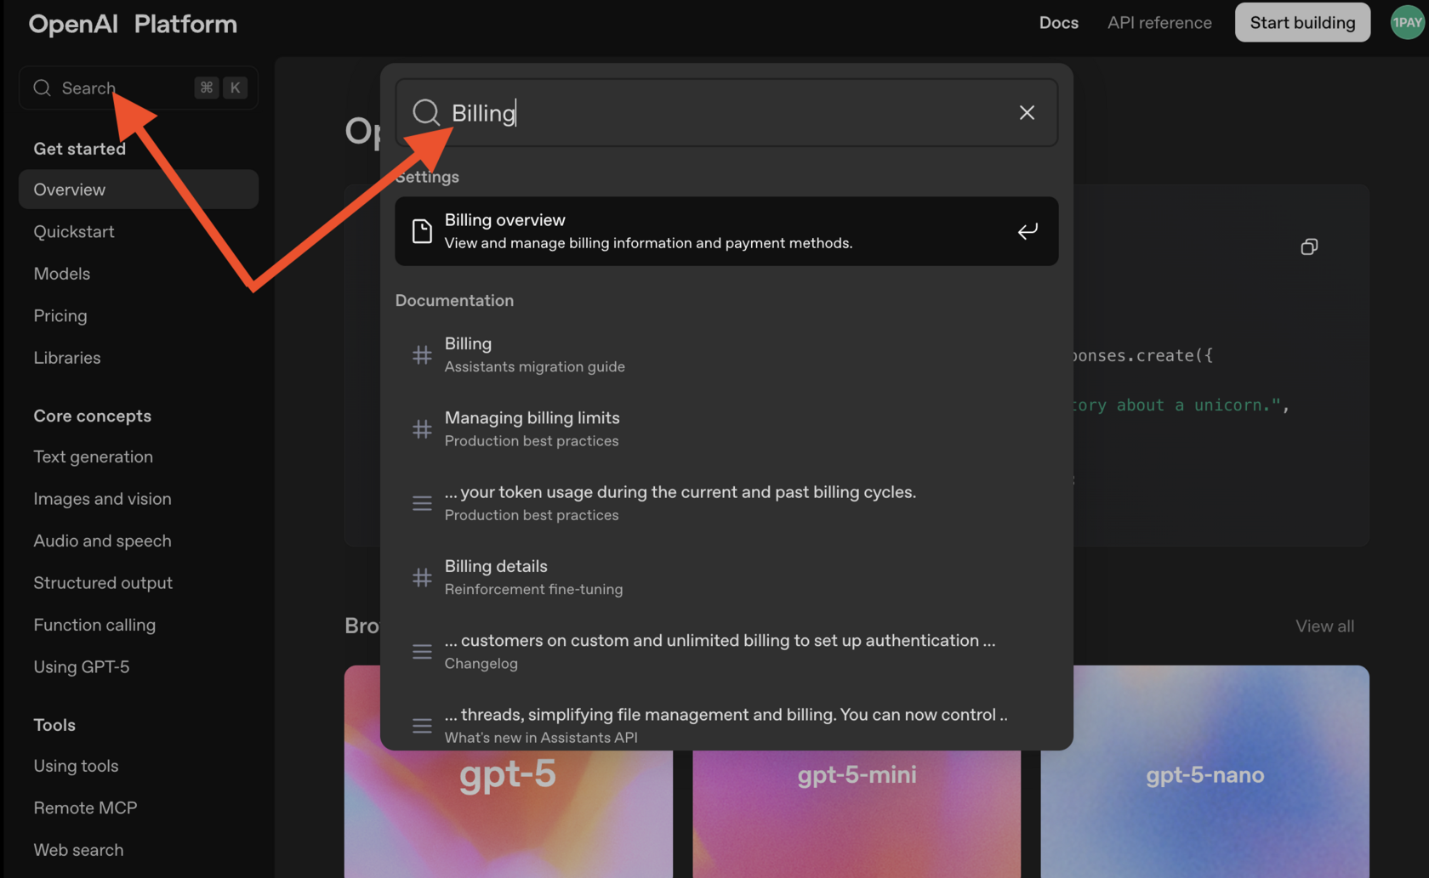Image resolution: width=1429 pixels, height=878 pixels.
Task: Open Managing billing limits result
Action: tap(726, 428)
